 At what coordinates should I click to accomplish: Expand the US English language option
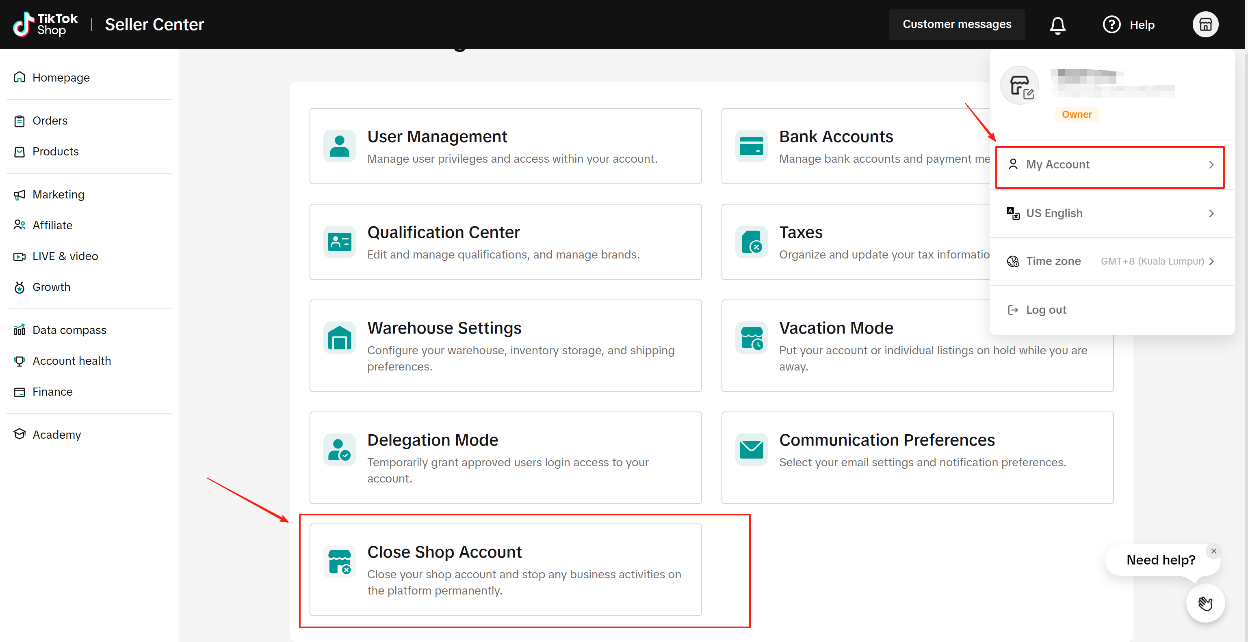tap(1109, 213)
